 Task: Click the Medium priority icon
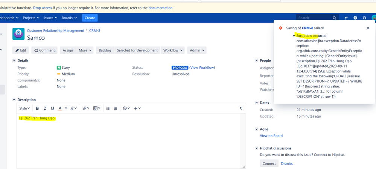tap(59, 74)
